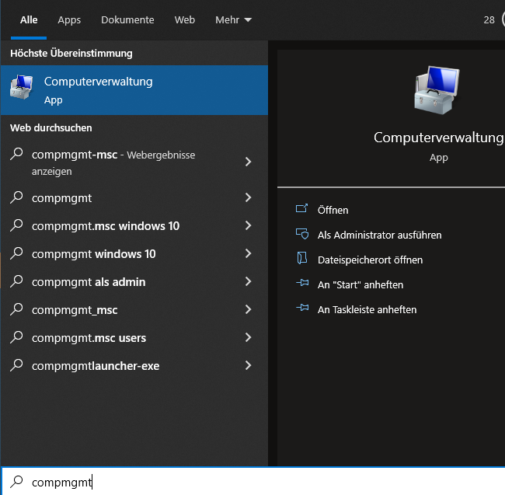Select the compmgmt.msc users suggestion
The height and width of the screenshot is (495, 505).
[134, 338]
